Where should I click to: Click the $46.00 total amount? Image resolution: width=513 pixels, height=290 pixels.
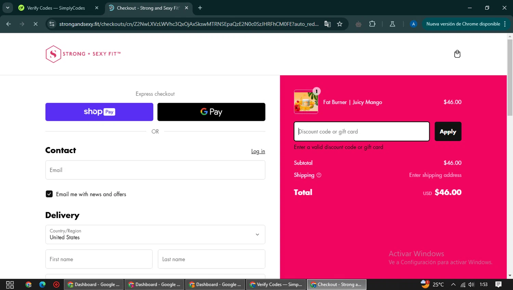point(448,192)
